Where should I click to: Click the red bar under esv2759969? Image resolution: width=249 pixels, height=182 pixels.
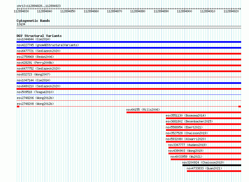point(129,60)
